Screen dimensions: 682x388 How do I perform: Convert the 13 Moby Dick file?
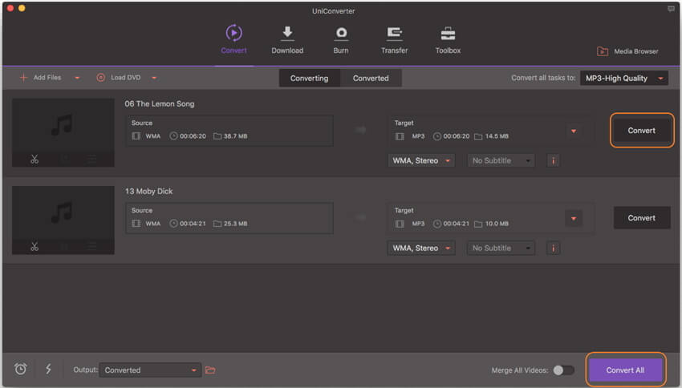tap(642, 218)
